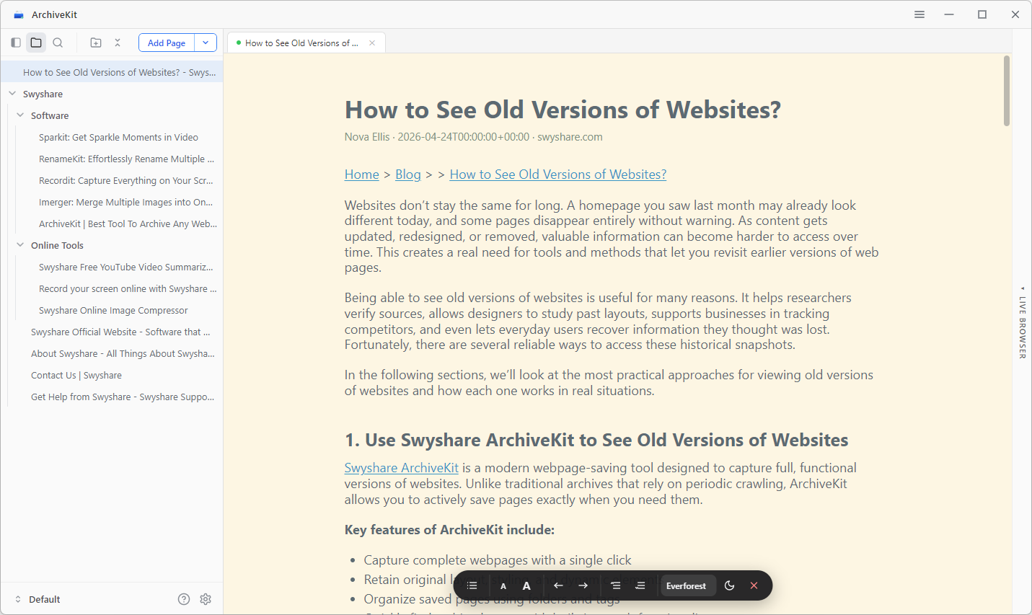
Task: Toggle the sidebar panel icon
Action: 16,43
